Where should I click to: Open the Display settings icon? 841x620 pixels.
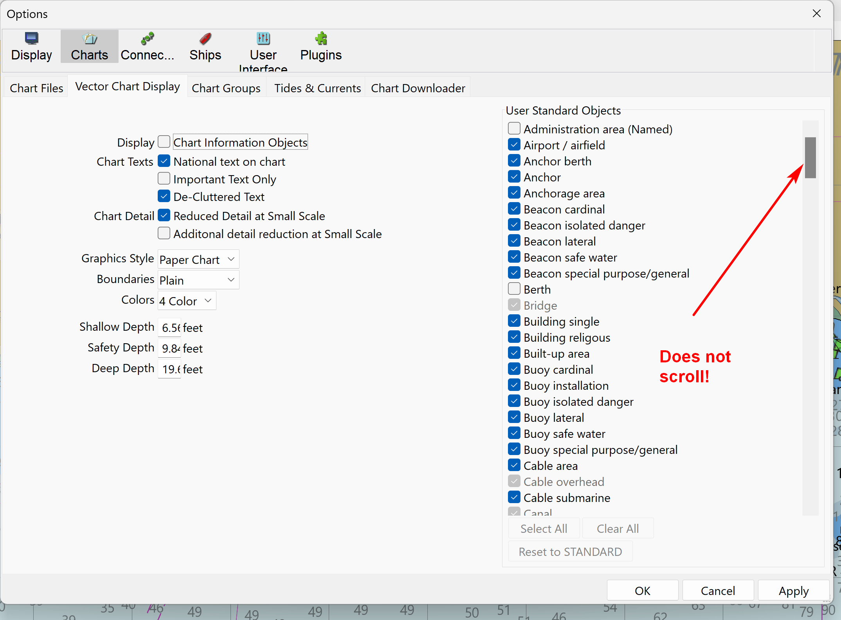click(31, 39)
